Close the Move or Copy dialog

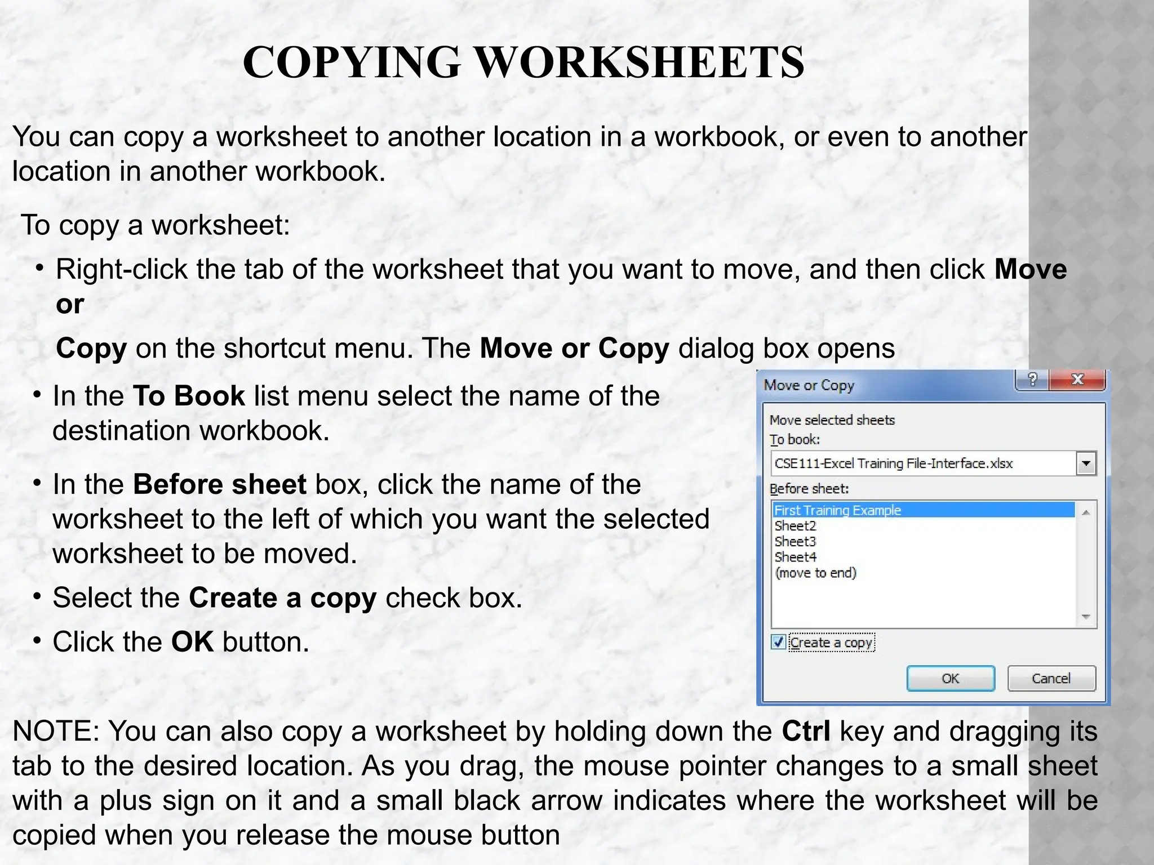(1077, 380)
